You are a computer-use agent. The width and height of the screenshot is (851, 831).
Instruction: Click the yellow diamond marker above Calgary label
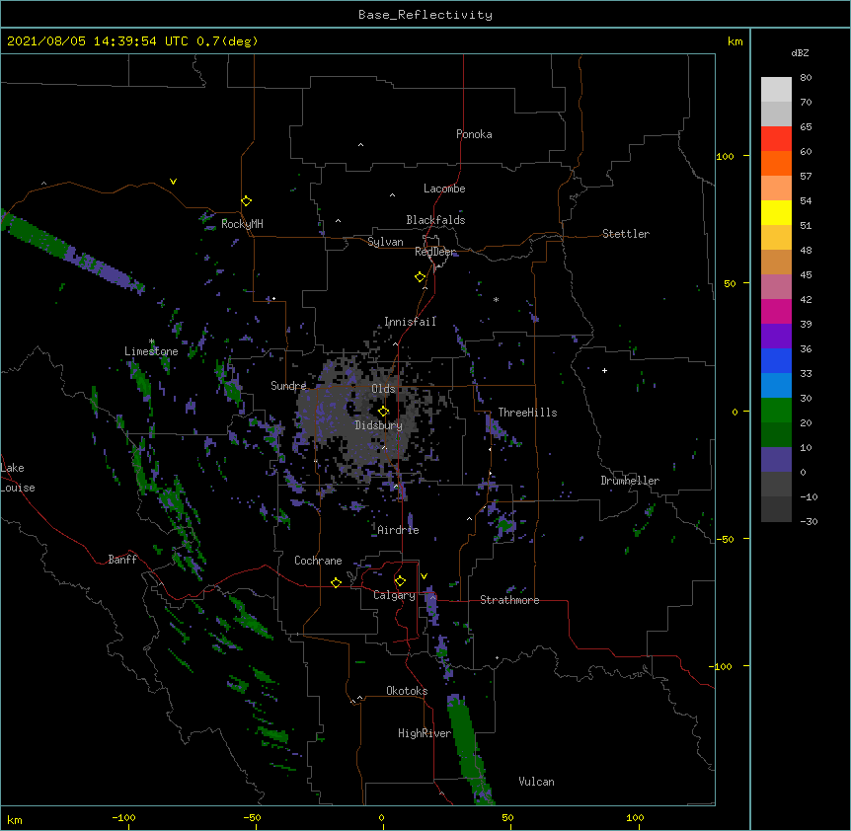[x=400, y=581]
